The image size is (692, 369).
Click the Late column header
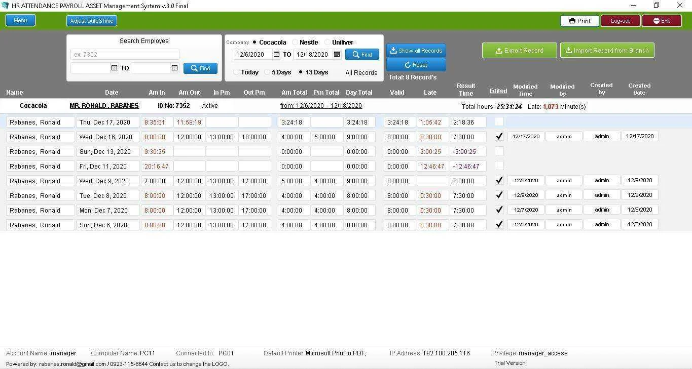coord(430,93)
